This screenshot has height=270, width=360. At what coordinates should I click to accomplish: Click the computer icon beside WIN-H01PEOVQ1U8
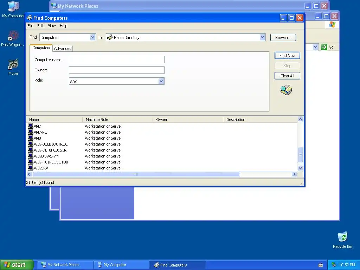(x=31, y=162)
